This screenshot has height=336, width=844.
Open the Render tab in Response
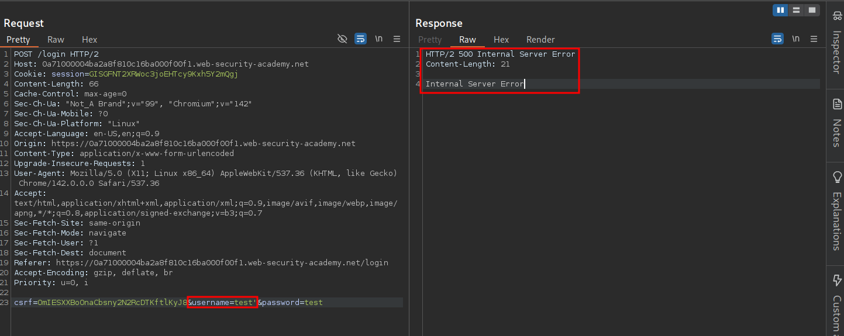point(540,40)
